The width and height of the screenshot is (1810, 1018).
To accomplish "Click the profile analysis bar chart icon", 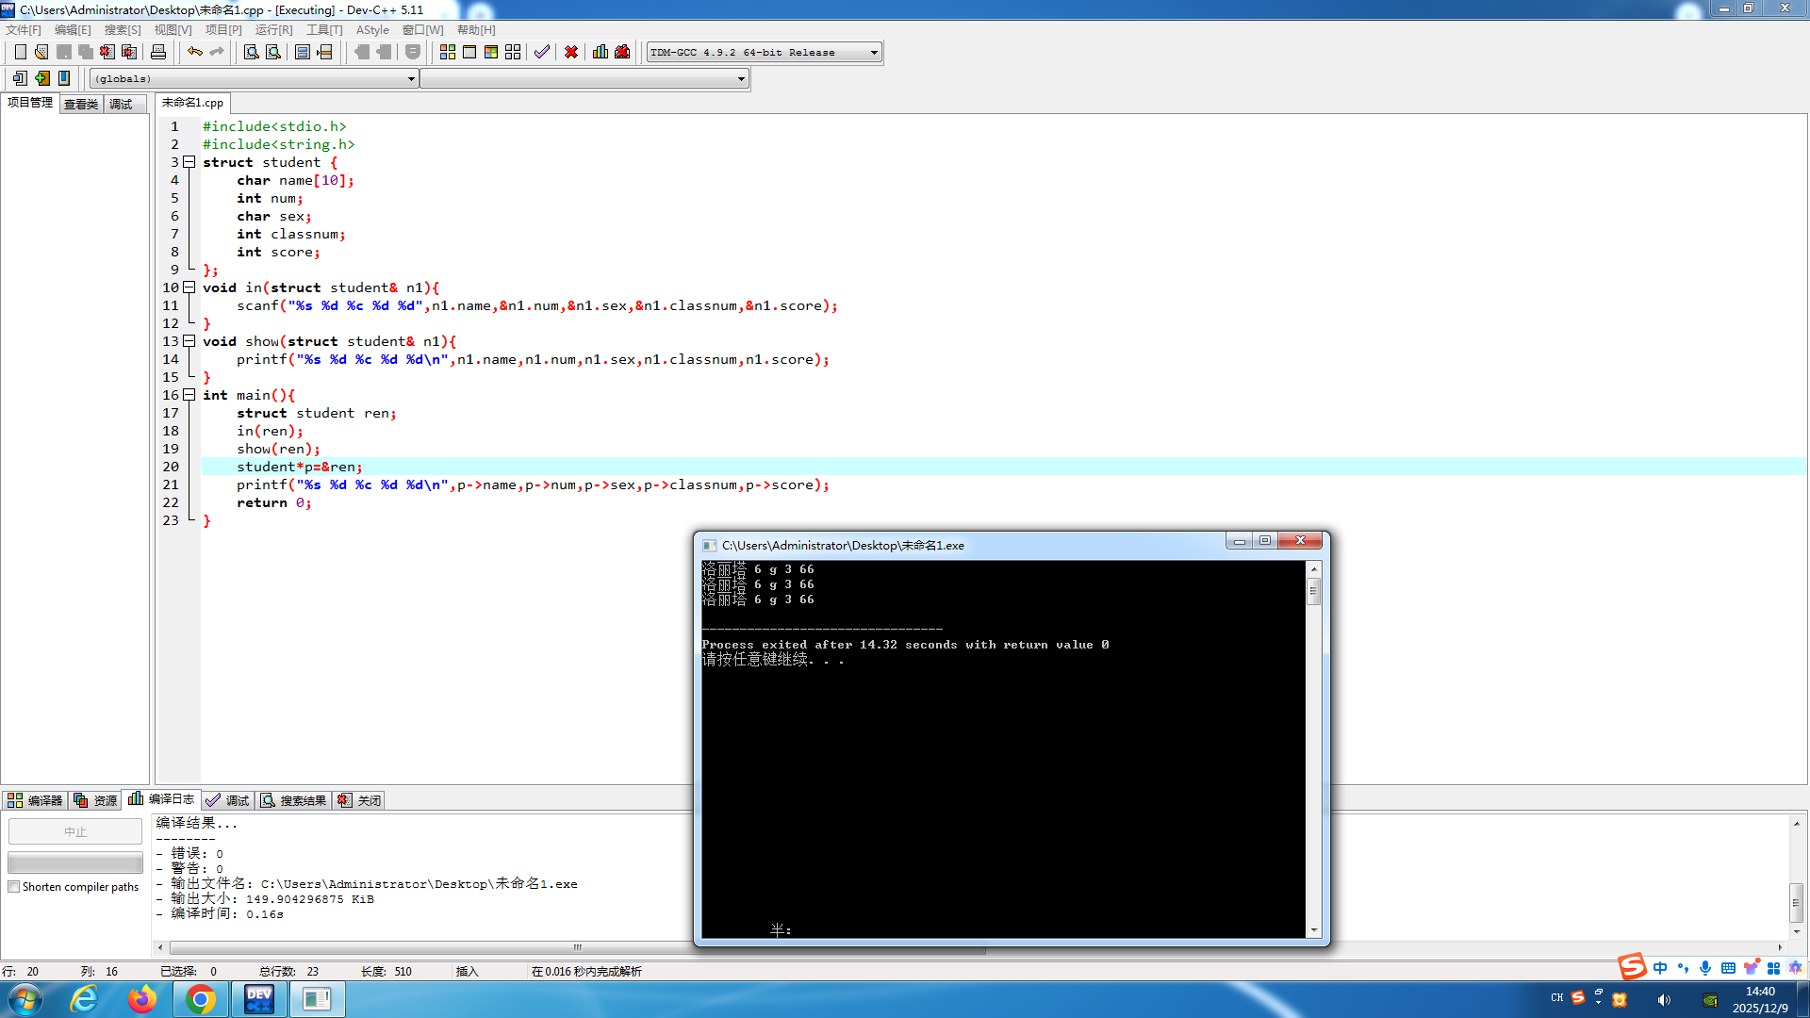I will 601,52.
